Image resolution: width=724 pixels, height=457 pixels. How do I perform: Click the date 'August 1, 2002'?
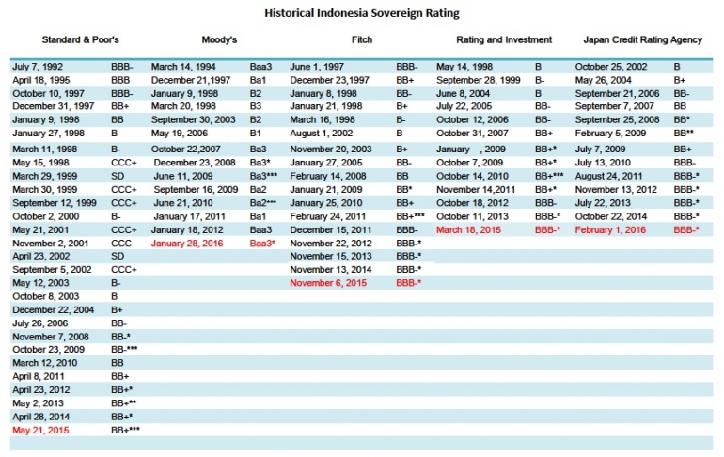(x=322, y=133)
